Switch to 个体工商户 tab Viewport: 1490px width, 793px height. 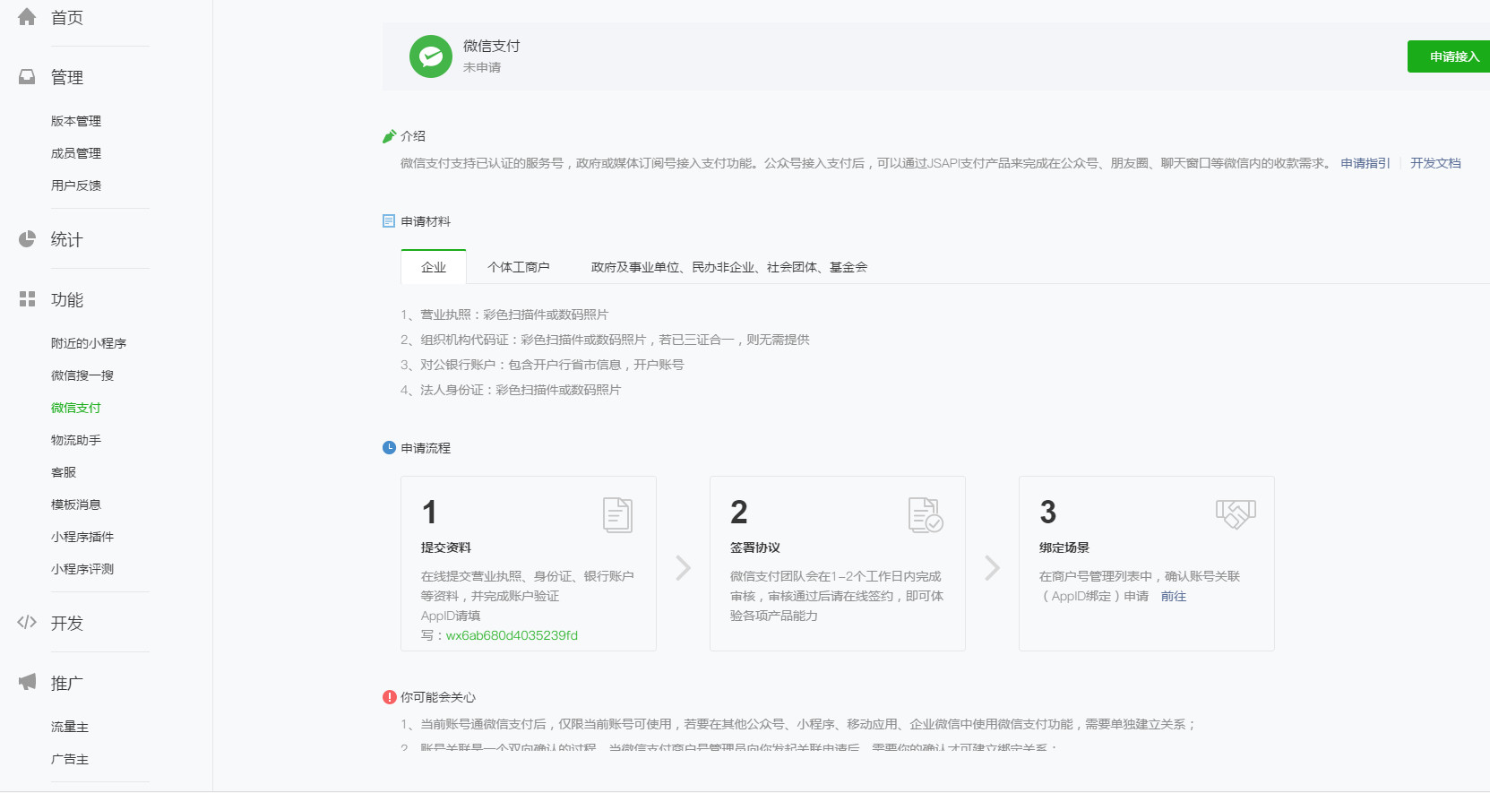519,267
